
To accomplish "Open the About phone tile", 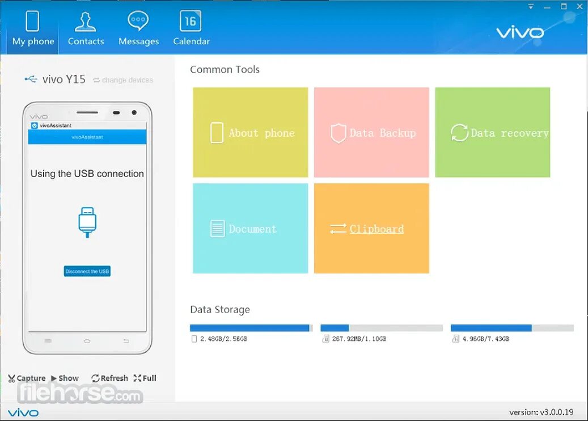I will [x=251, y=132].
